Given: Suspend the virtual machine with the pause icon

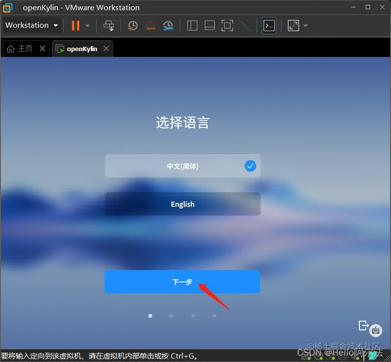Looking at the screenshot, I should click(x=76, y=25).
